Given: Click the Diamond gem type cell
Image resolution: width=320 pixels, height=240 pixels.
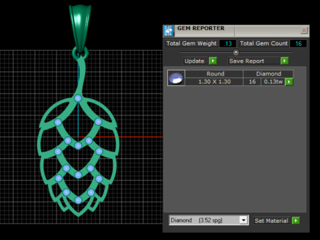Looking at the screenshot, I should (x=268, y=74).
